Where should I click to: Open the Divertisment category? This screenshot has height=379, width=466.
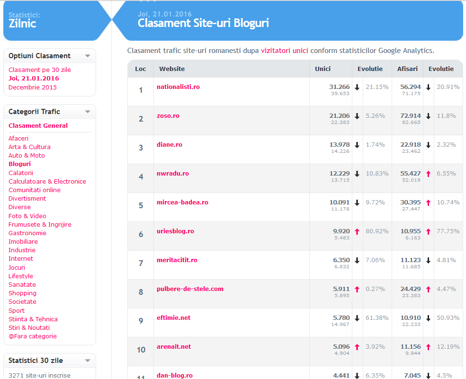pyautogui.click(x=27, y=199)
